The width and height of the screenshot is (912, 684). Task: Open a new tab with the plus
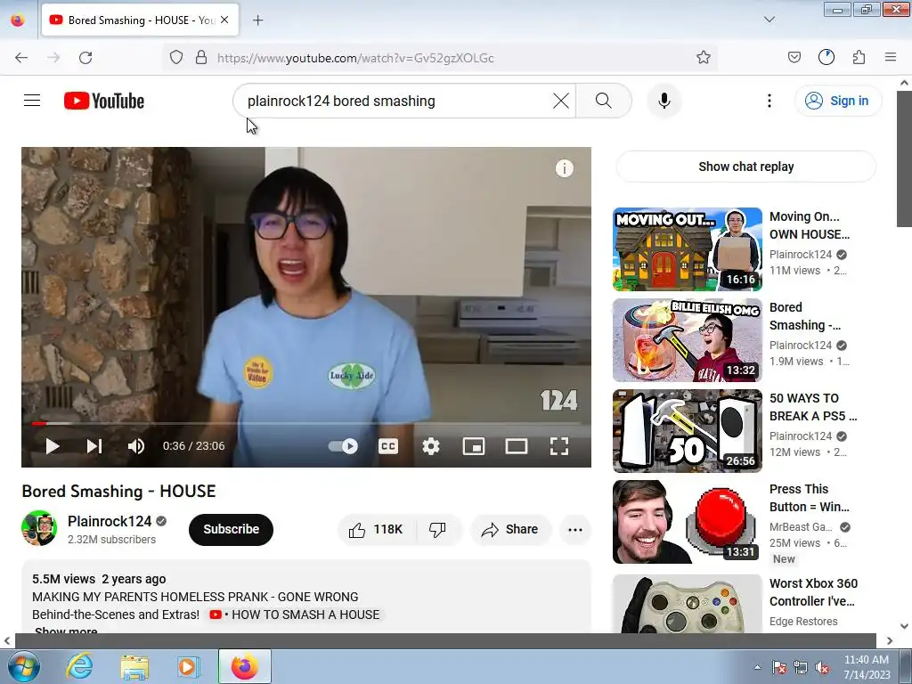(x=257, y=20)
